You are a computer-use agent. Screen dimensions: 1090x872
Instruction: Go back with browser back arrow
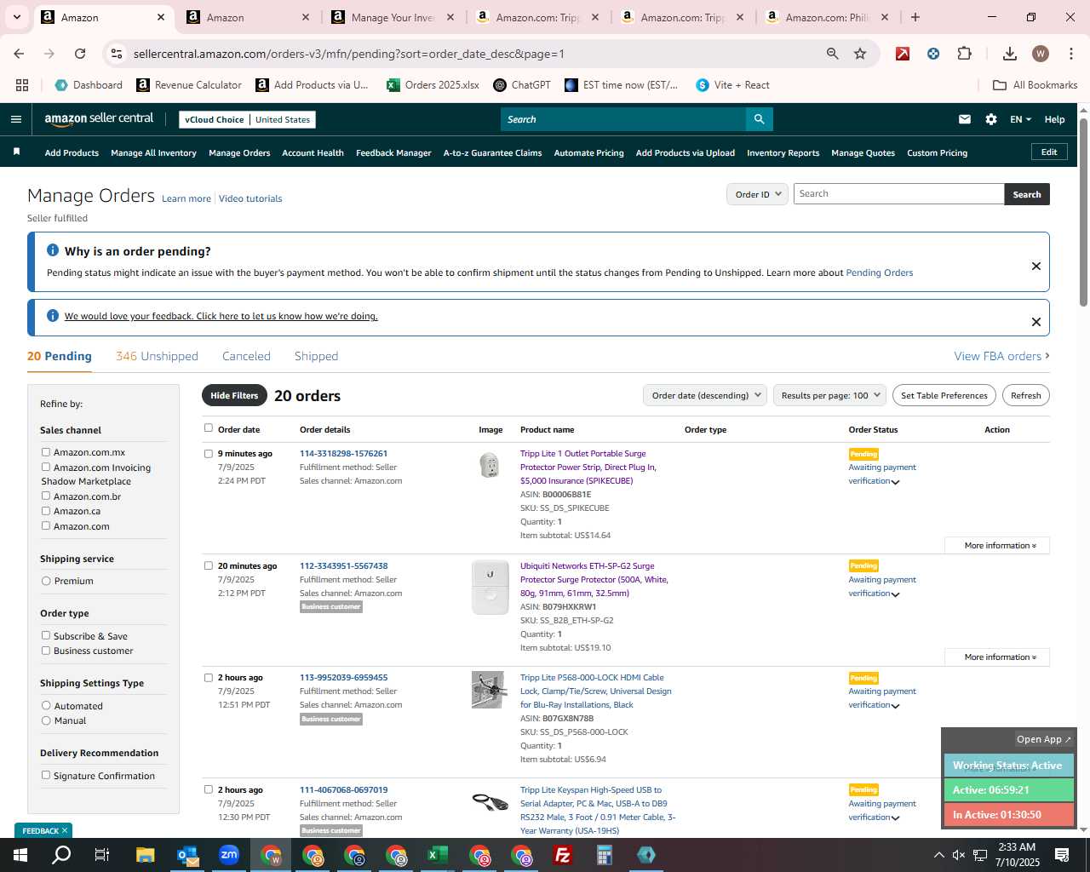[19, 54]
